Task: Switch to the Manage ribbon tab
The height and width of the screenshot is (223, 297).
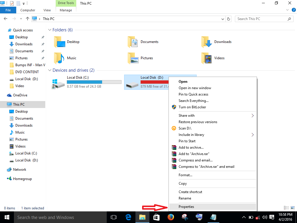Action: click(x=66, y=10)
